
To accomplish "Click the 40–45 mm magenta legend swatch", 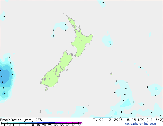I will coord(70,123).
